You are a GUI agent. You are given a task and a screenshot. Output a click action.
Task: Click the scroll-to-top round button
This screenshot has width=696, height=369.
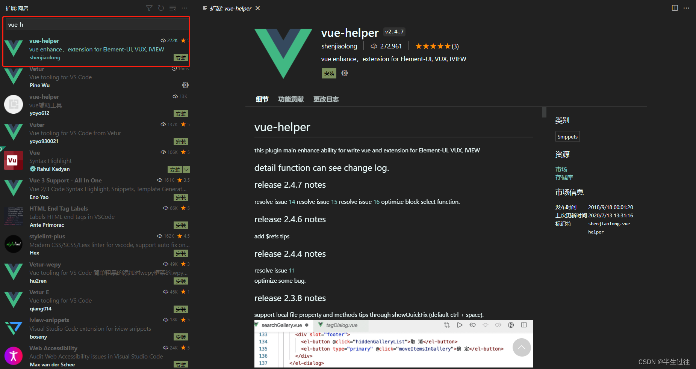point(522,348)
